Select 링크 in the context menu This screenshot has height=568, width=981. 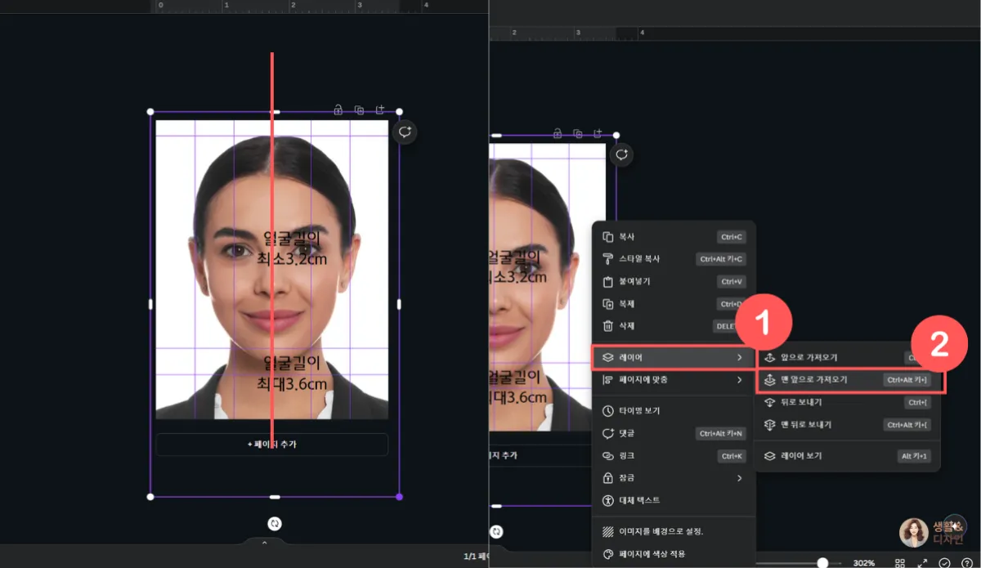click(x=674, y=455)
